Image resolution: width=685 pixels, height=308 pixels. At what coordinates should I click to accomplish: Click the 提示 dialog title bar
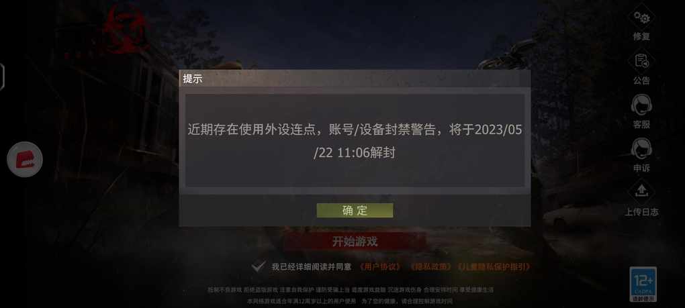pyautogui.click(x=355, y=79)
